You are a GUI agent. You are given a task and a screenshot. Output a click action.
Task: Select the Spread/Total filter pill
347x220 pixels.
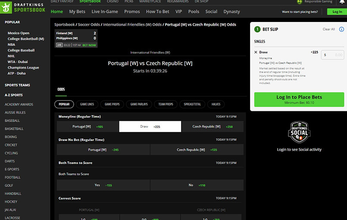pos(192,104)
